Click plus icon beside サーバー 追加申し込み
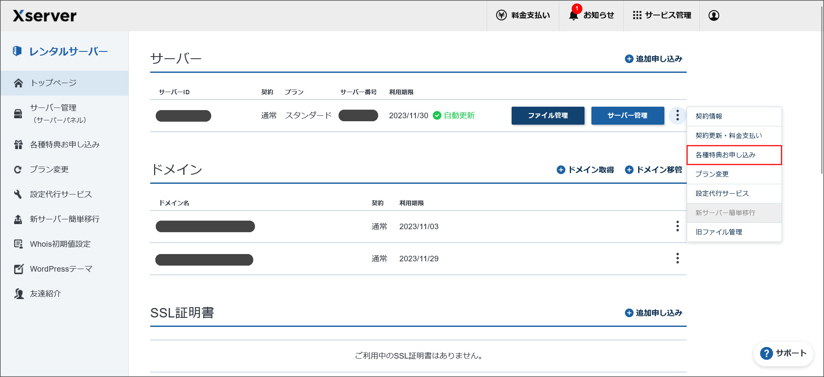824x377 pixels. coord(629,59)
